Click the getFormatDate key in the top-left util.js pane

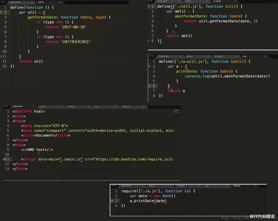click(42, 17)
